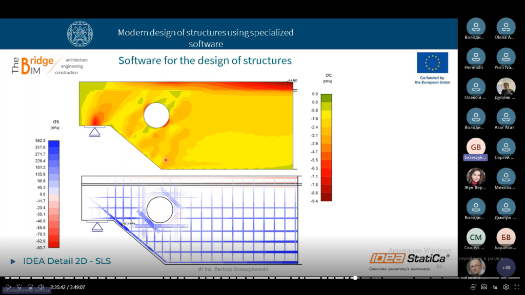Toggle closed captions with the CC button
The image size is (525, 295).
[x=484, y=287]
